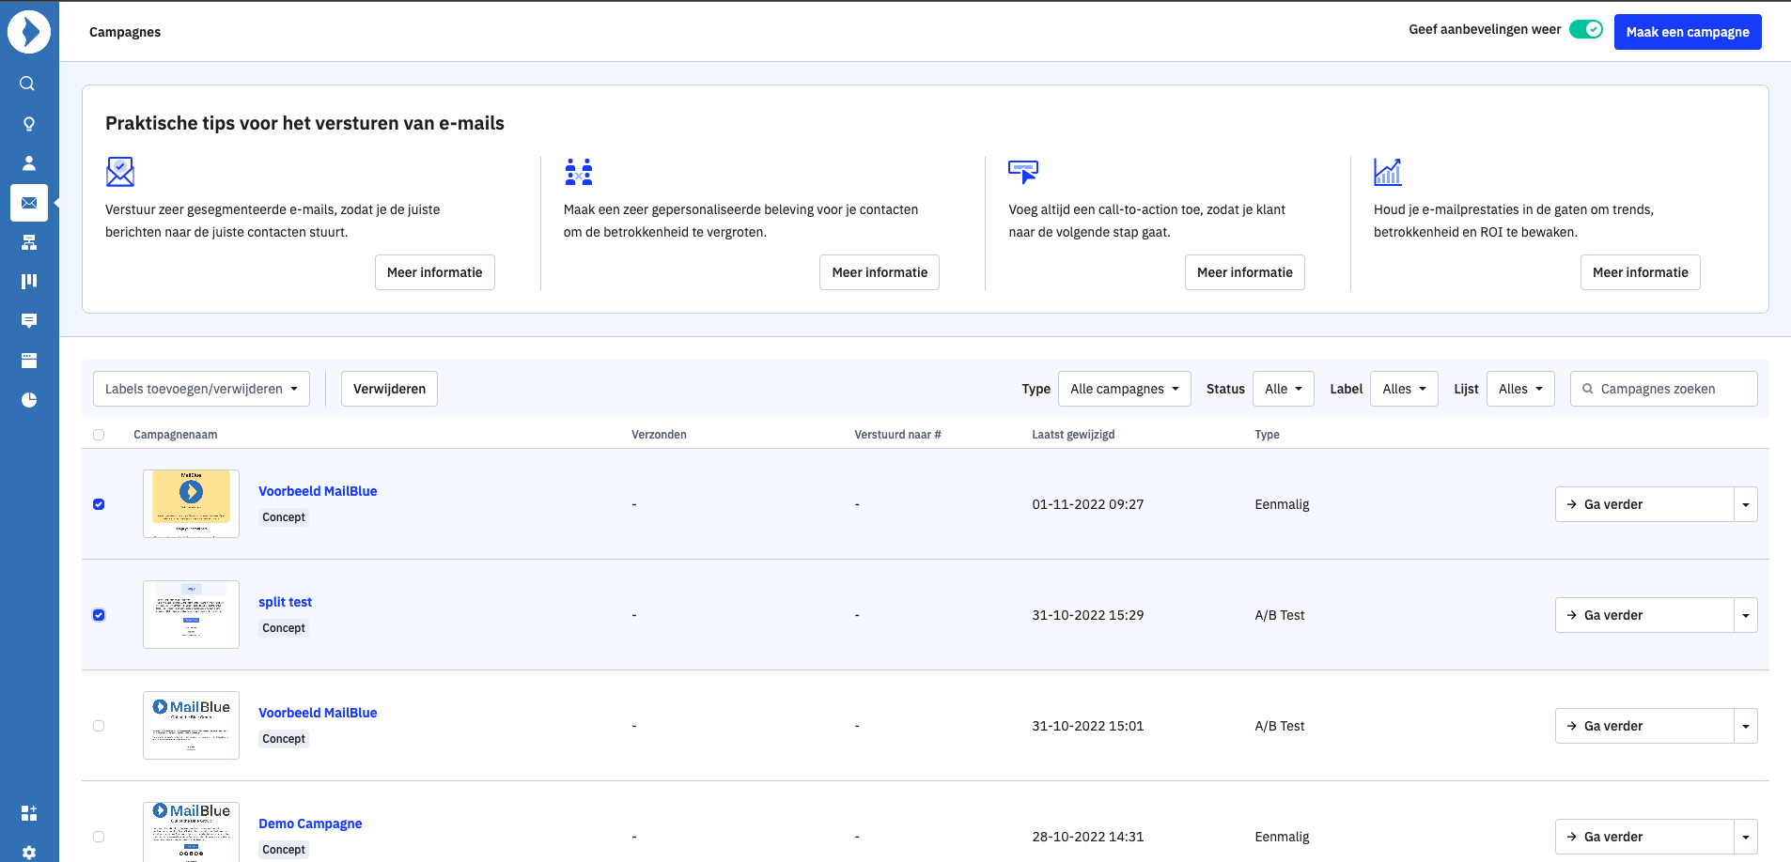Expand Ga verder arrow for 01-11-2022 campaign

point(1746,504)
